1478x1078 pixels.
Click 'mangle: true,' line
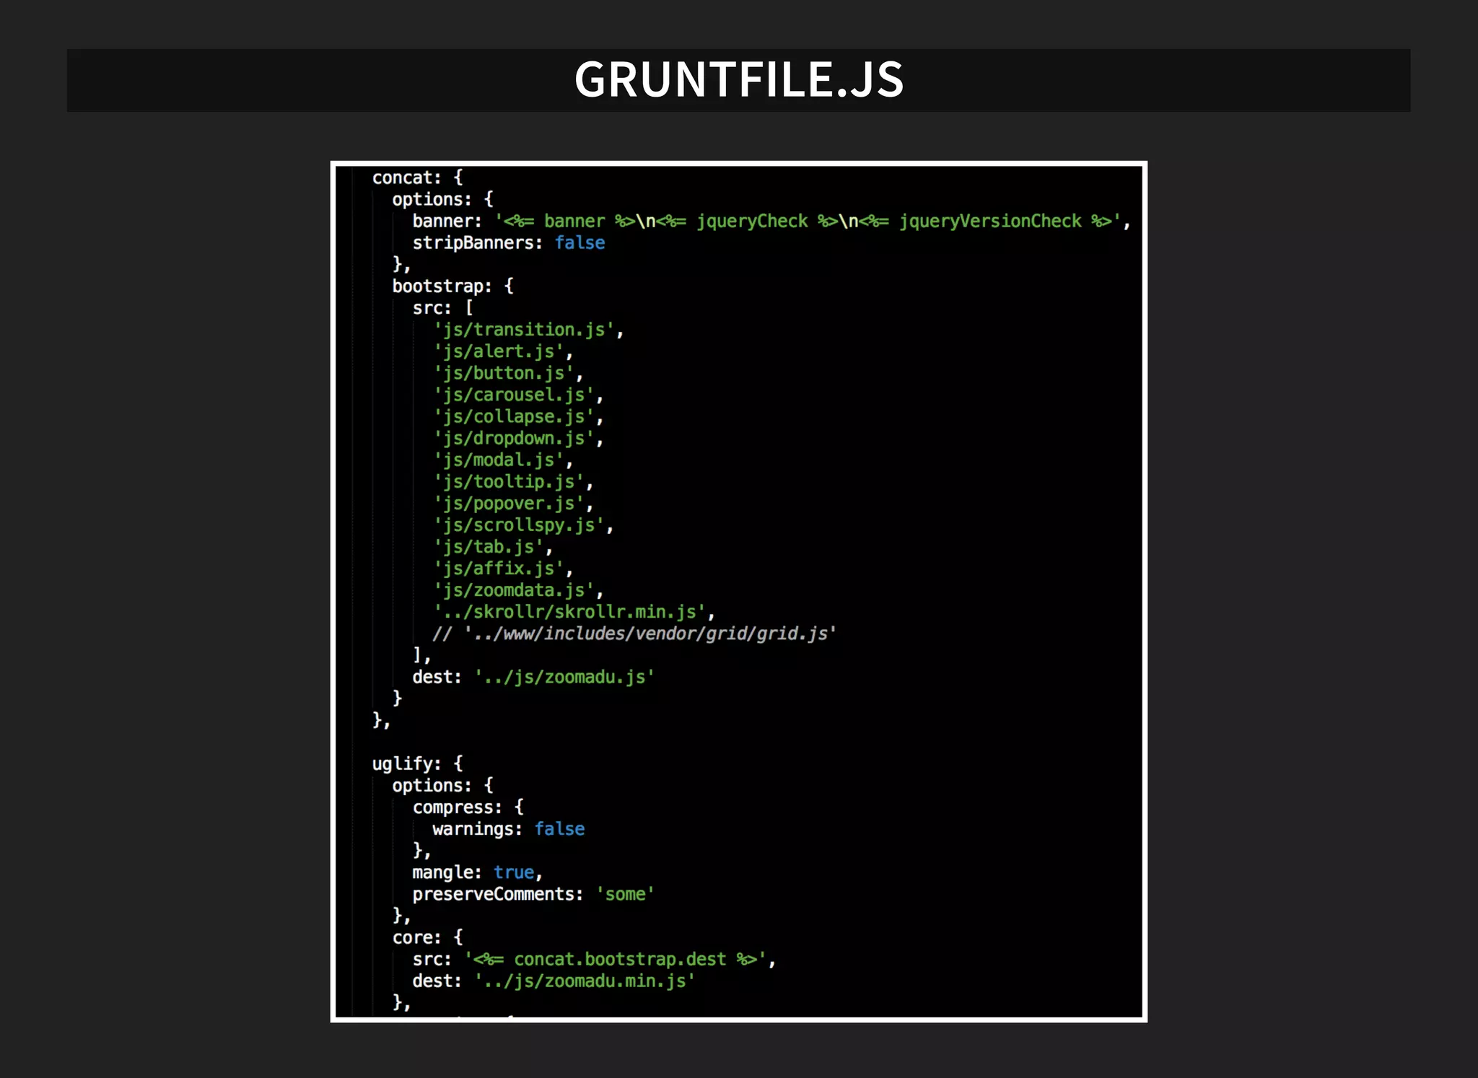pos(477,872)
